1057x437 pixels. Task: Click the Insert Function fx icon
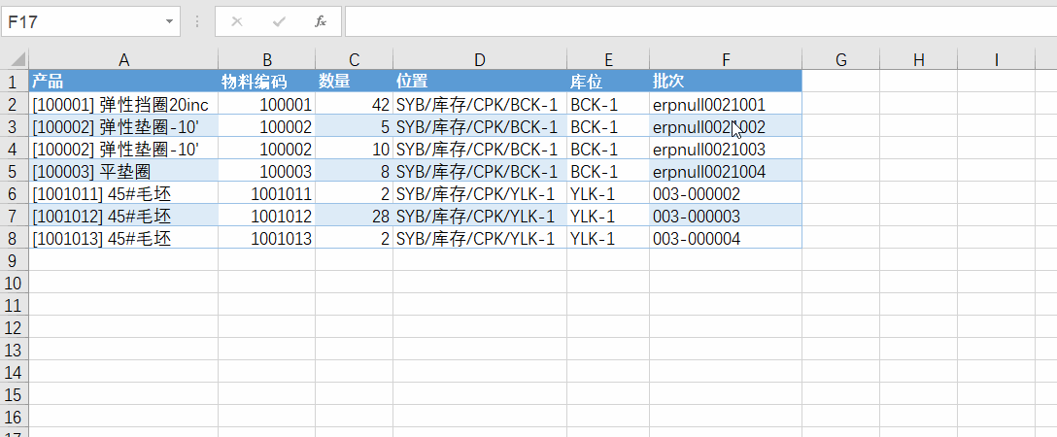pyautogui.click(x=320, y=21)
